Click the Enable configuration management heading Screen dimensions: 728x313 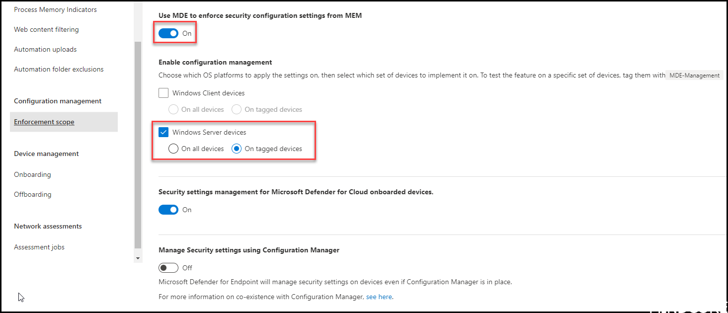click(215, 62)
